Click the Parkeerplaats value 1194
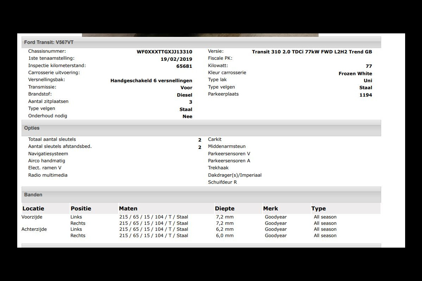422x281 pixels. tap(365, 95)
